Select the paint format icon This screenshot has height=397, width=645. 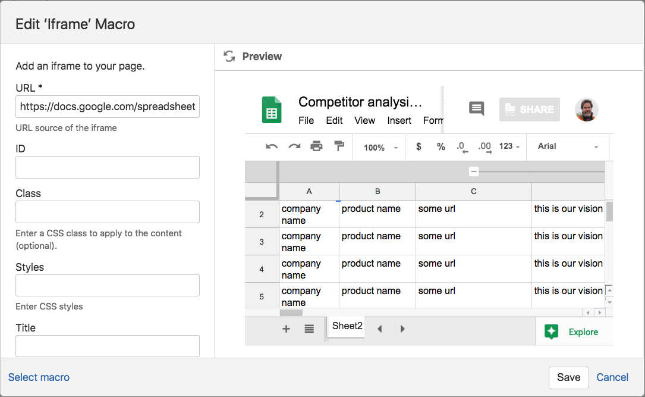(339, 146)
